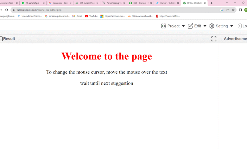Reload the page with the refresh icon

[6, 10]
